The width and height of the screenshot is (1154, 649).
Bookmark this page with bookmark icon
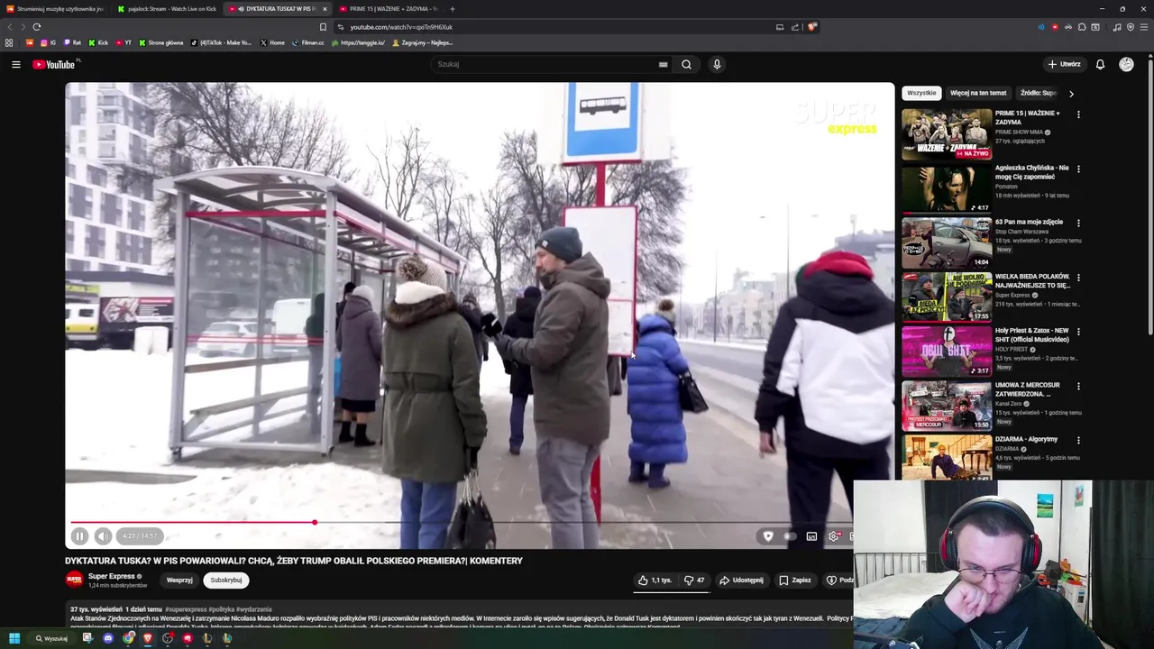click(x=323, y=27)
